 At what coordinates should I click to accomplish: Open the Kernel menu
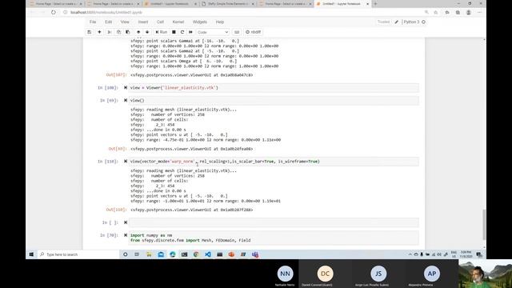pos(178,22)
